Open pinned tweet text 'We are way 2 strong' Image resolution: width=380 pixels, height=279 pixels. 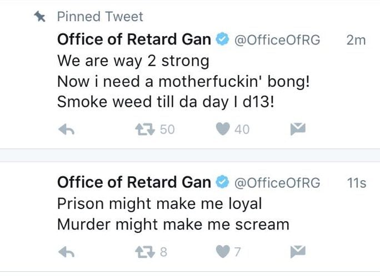tap(133, 61)
